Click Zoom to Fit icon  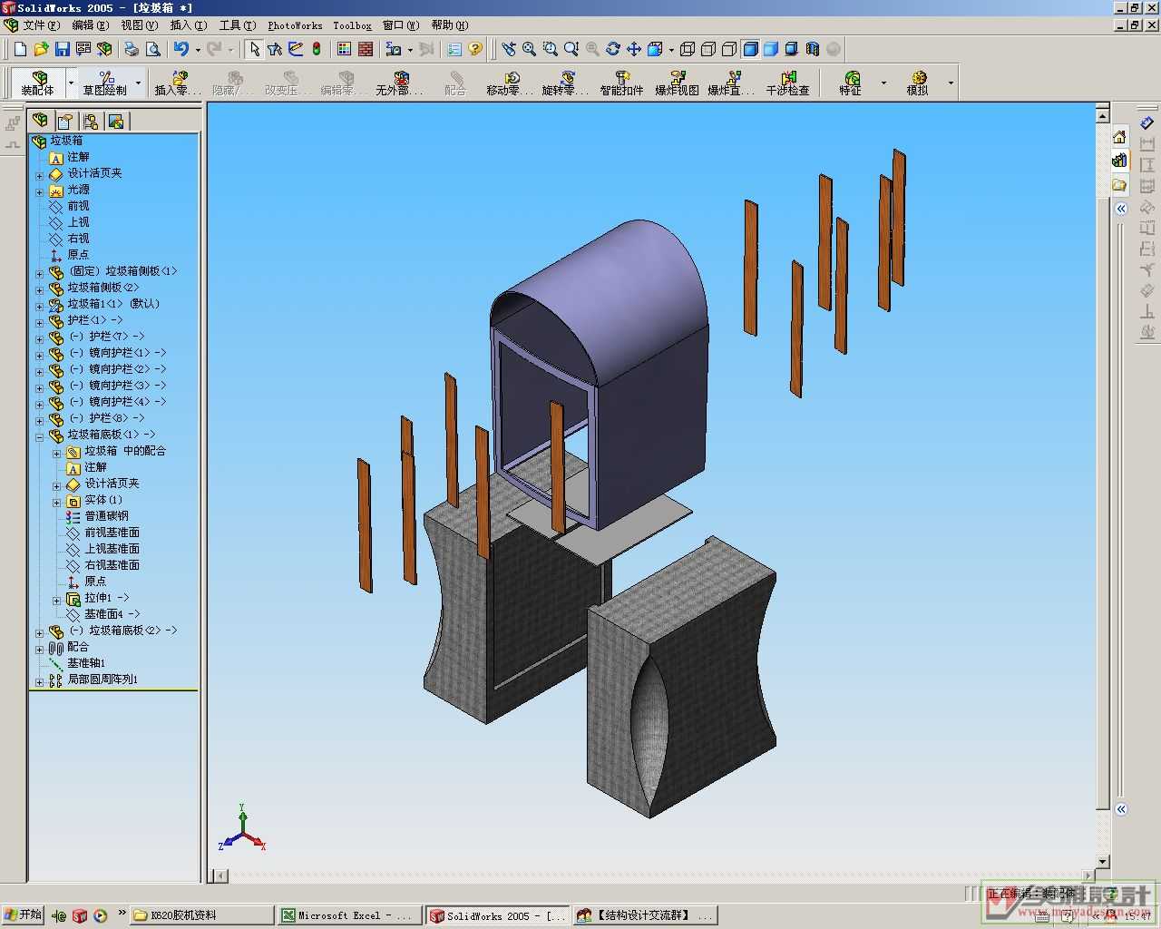click(529, 49)
